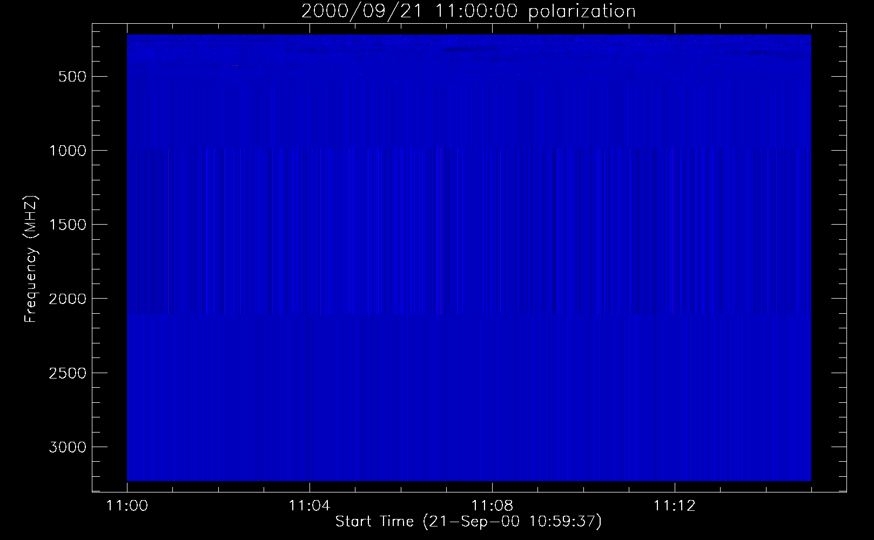Click the 11:08 time tick label

(492, 506)
